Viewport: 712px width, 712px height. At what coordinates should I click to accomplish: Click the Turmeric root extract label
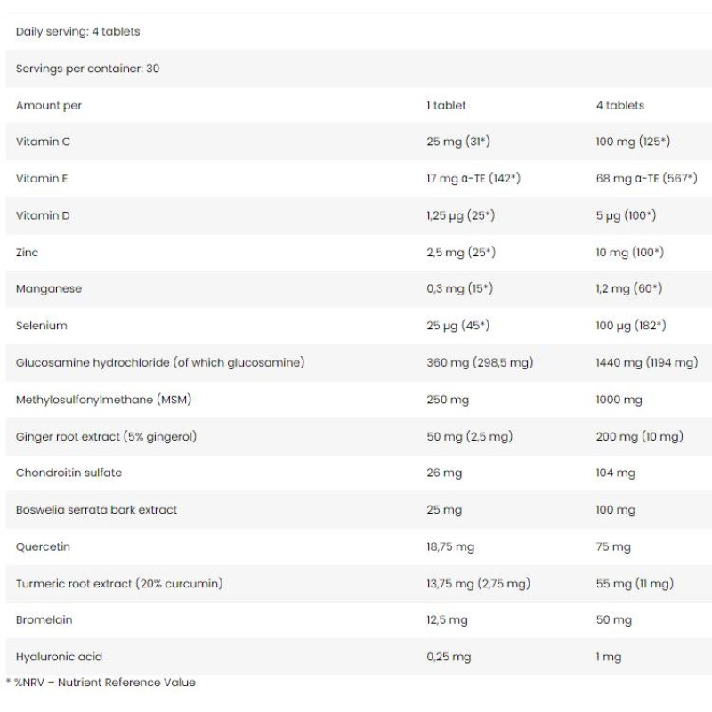119,584
